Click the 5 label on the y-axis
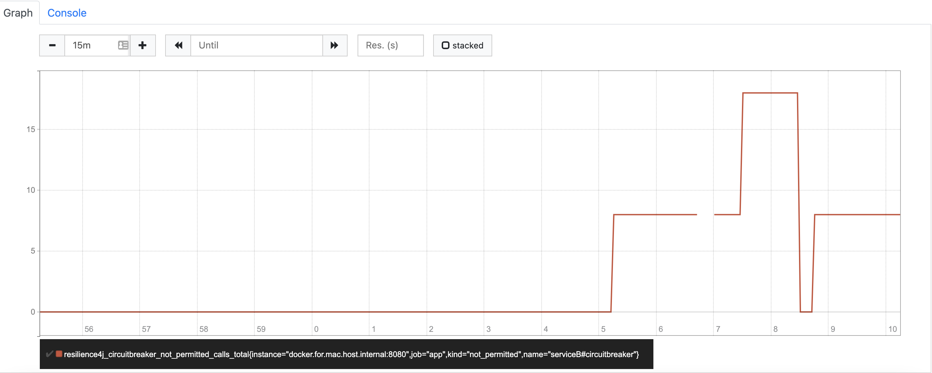Viewport: 932px width, 373px height. click(x=33, y=251)
